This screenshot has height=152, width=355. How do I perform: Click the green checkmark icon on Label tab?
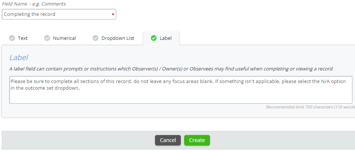tap(154, 38)
